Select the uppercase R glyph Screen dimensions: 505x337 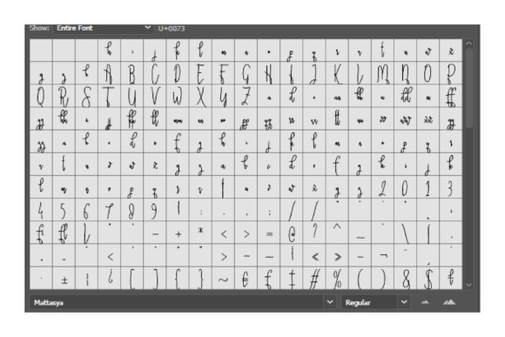point(64,97)
